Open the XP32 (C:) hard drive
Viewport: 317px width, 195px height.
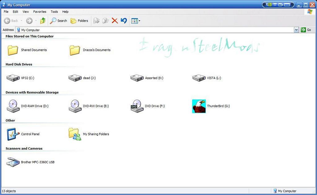coord(13,78)
